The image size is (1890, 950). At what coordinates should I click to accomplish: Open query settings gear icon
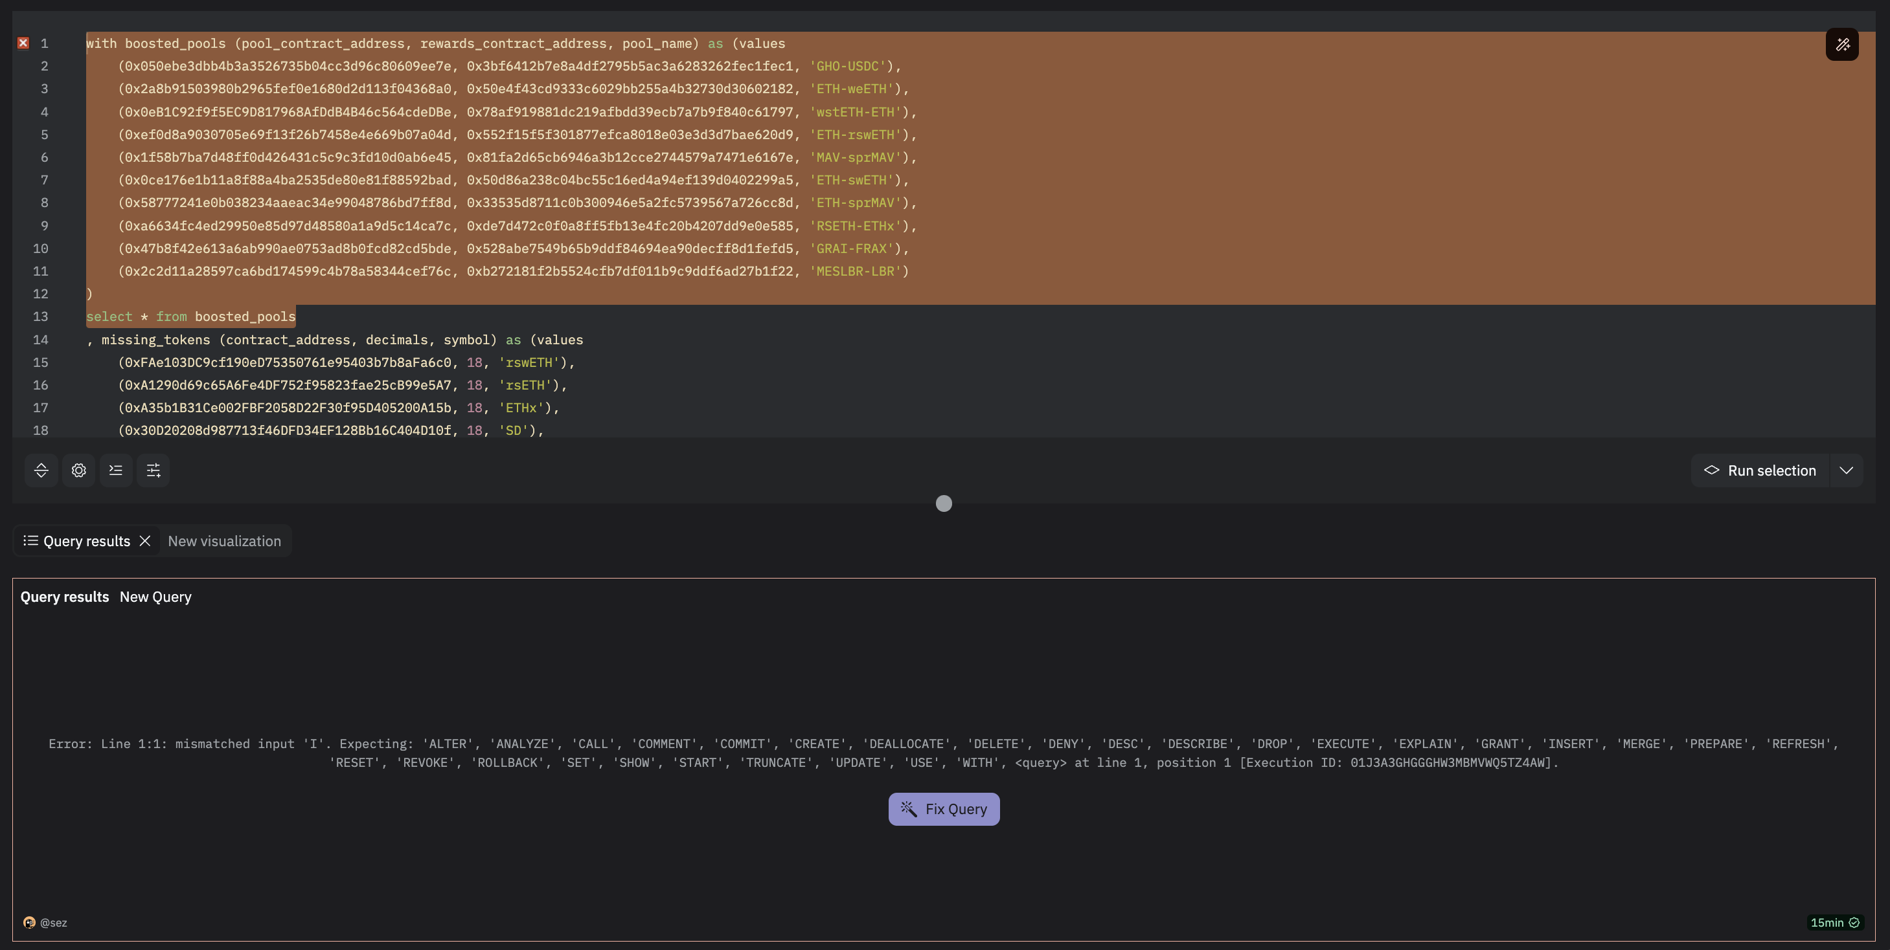pos(78,470)
